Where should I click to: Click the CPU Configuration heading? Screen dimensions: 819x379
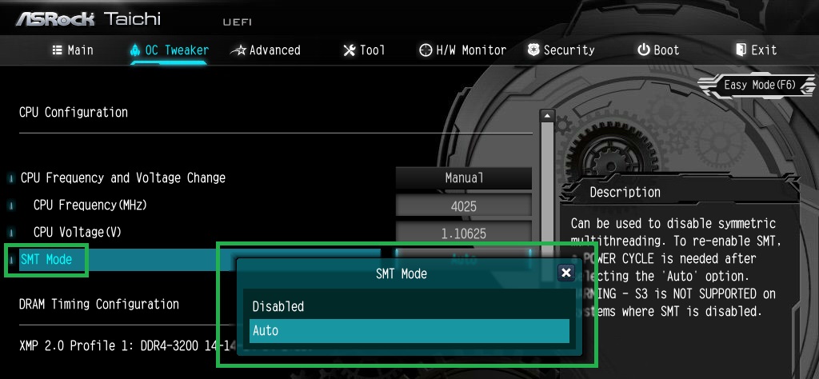pos(73,112)
